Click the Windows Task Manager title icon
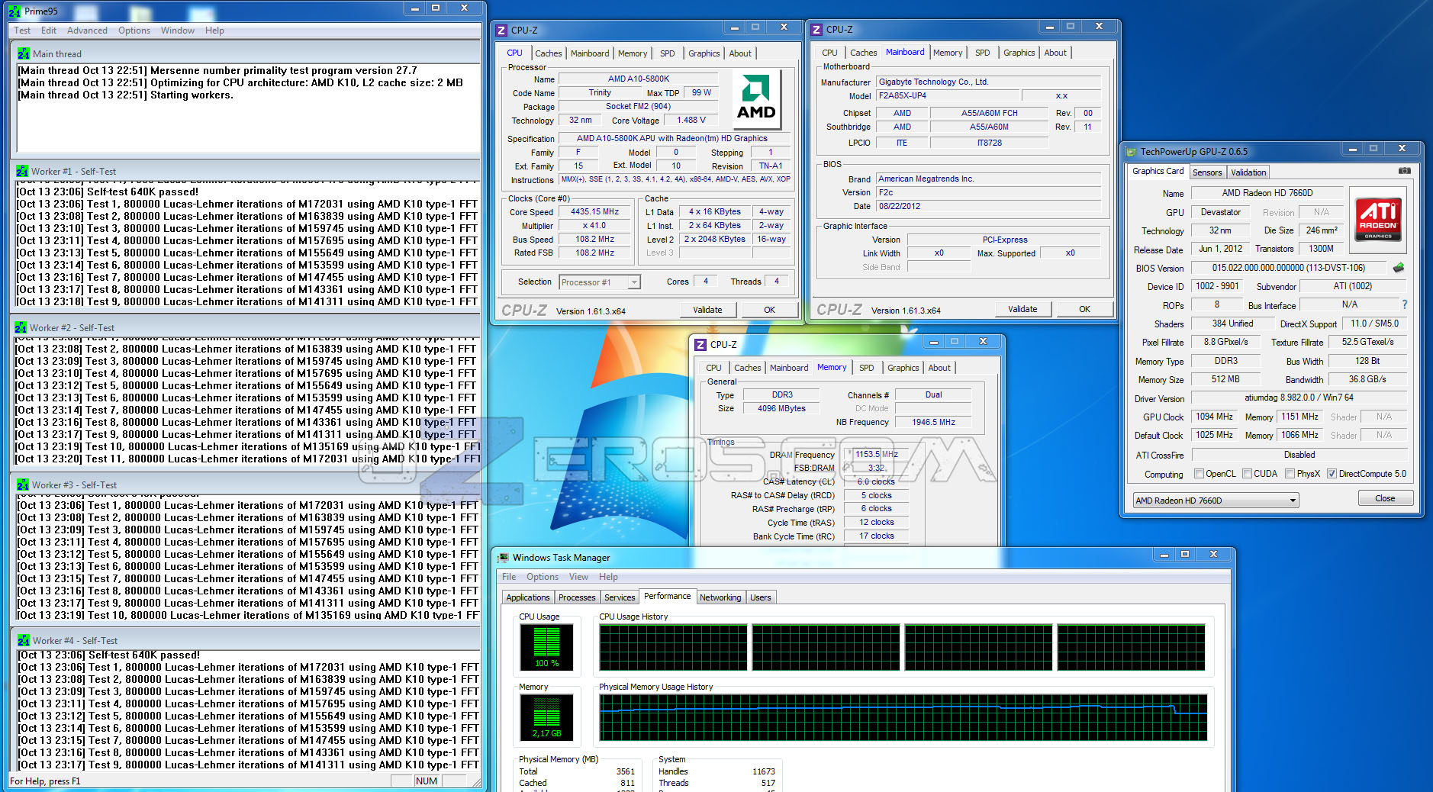Image resolution: width=1433 pixels, height=792 pixels. (503, 558)
